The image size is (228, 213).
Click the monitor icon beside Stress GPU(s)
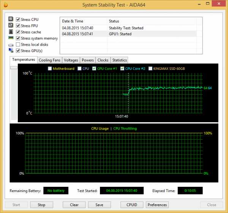(11, 50)
